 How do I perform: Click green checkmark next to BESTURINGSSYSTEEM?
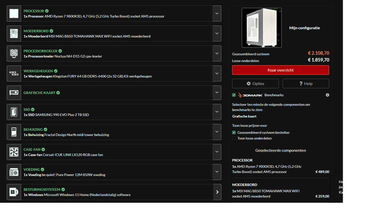(x=63, y=190)
